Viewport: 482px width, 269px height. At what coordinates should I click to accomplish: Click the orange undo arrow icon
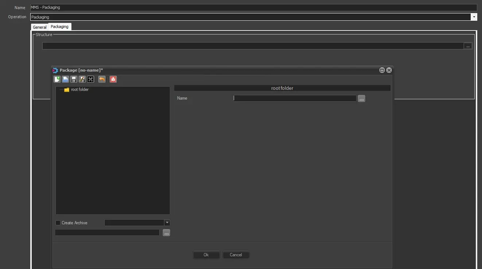pos(102,79)
